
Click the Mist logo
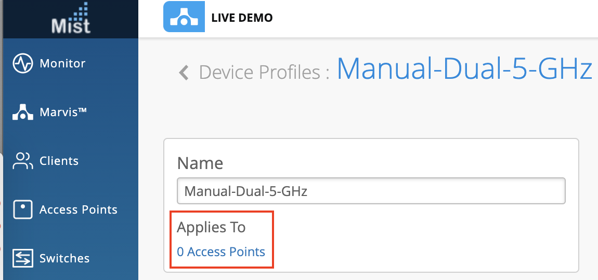[71, 19]
